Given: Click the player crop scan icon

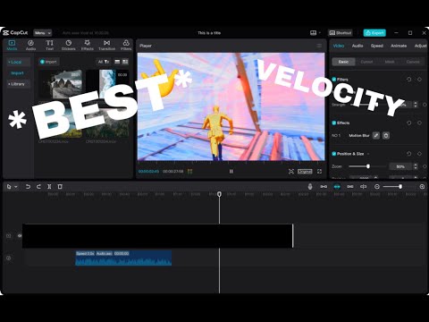Looking at the screenshot, I should pos(291,172).
